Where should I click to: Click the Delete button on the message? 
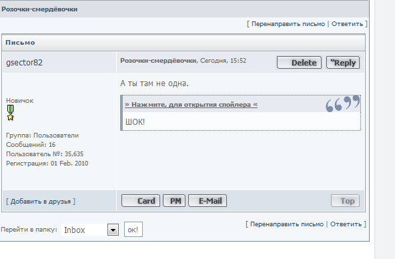pos(299,63)
